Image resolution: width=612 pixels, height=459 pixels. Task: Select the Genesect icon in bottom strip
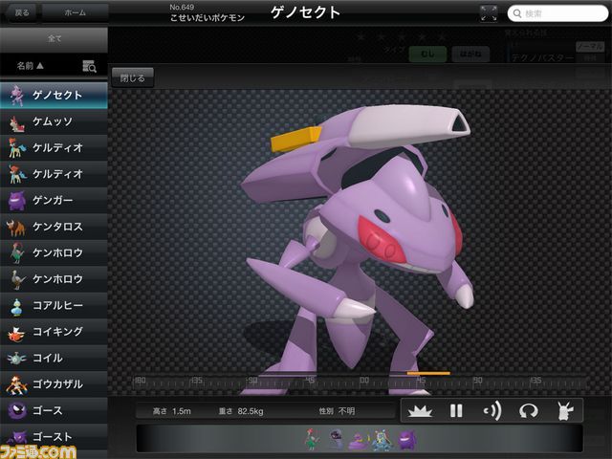(x=357, y=439)
